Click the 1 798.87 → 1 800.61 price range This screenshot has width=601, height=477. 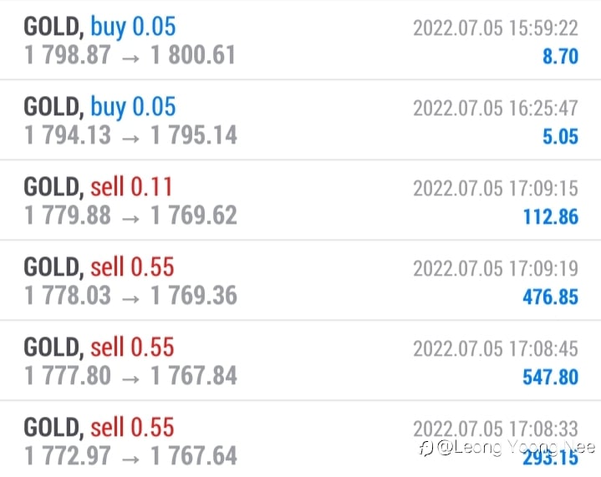[130, 55]
